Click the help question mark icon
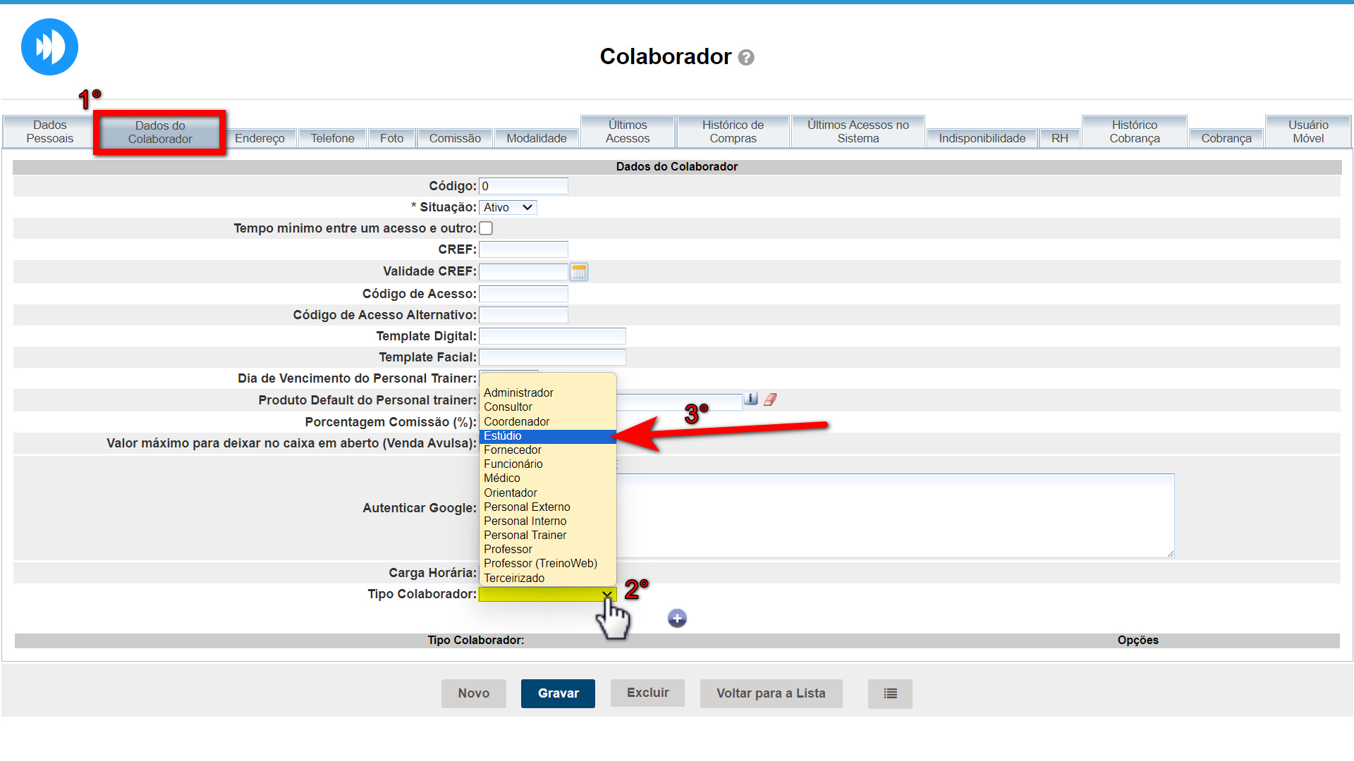Image resolution: width=1354 pixels, height=761 pixels. click(x=746, y=58)
